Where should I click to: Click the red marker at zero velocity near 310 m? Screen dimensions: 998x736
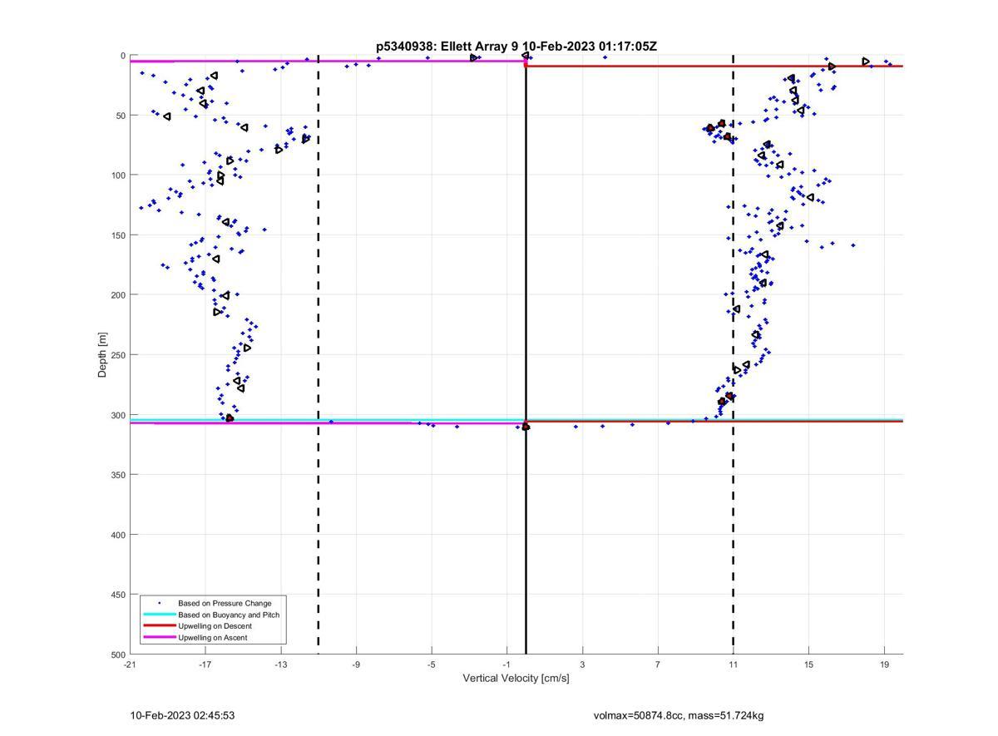[526, 427]
